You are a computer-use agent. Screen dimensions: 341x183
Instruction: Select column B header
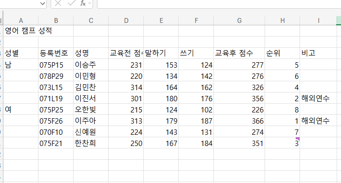click(x=56, y=20)
